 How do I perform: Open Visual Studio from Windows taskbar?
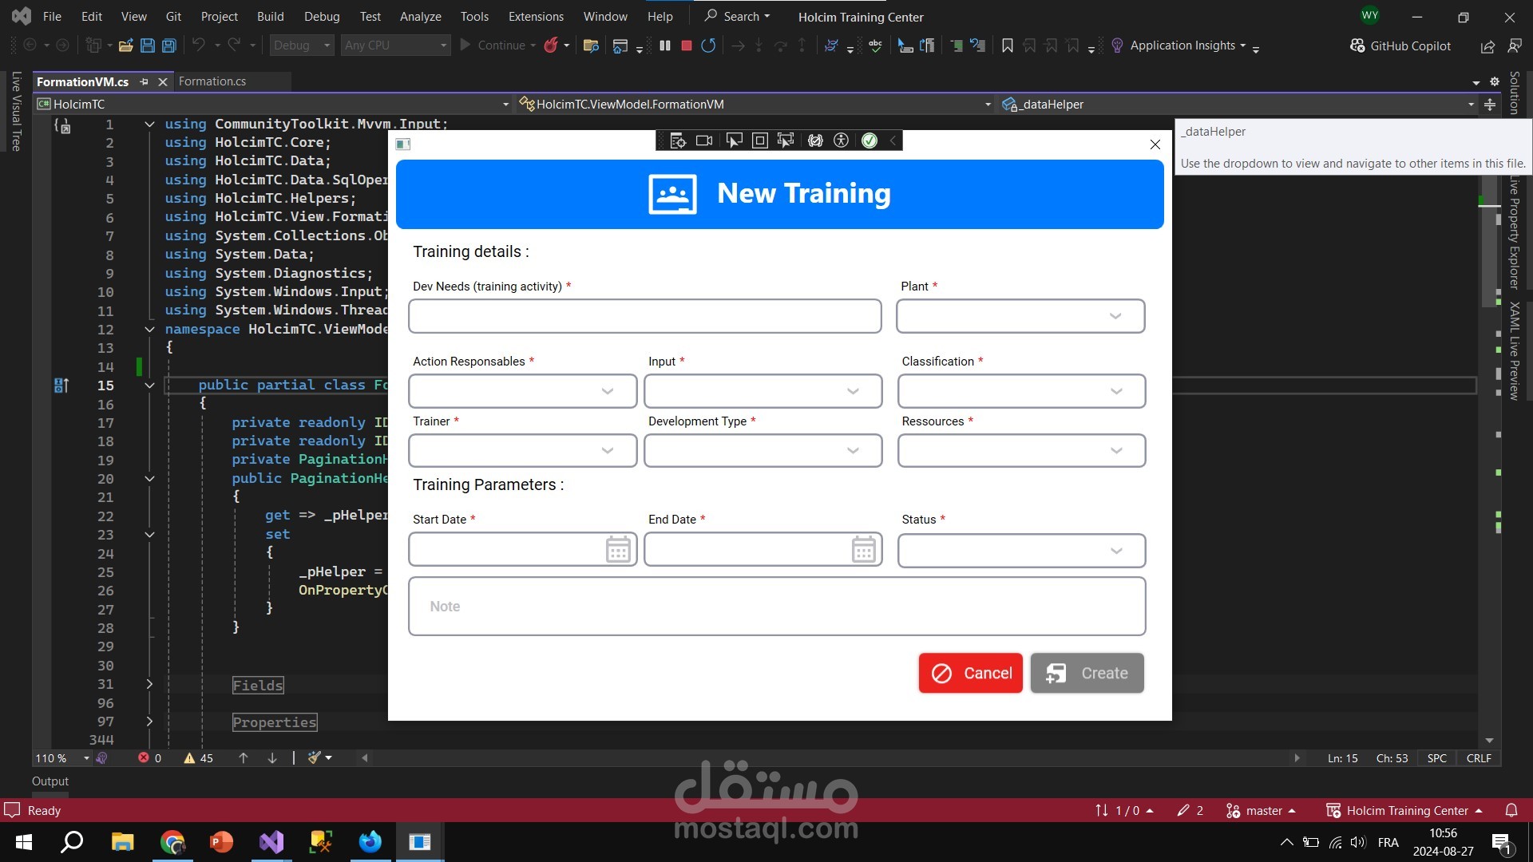click(x=271, y=842)
